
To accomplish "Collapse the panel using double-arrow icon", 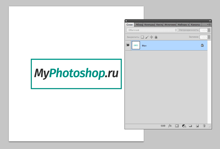I will [210, 21].
